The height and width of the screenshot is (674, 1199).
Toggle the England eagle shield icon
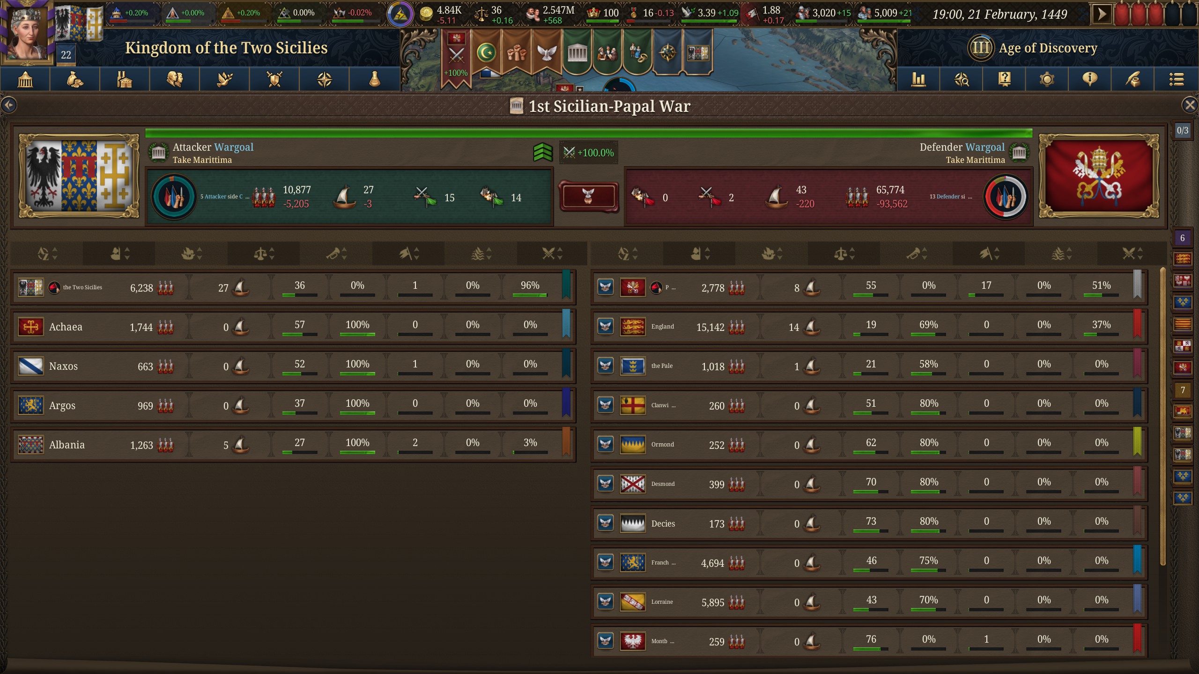(x=605, y=326)
